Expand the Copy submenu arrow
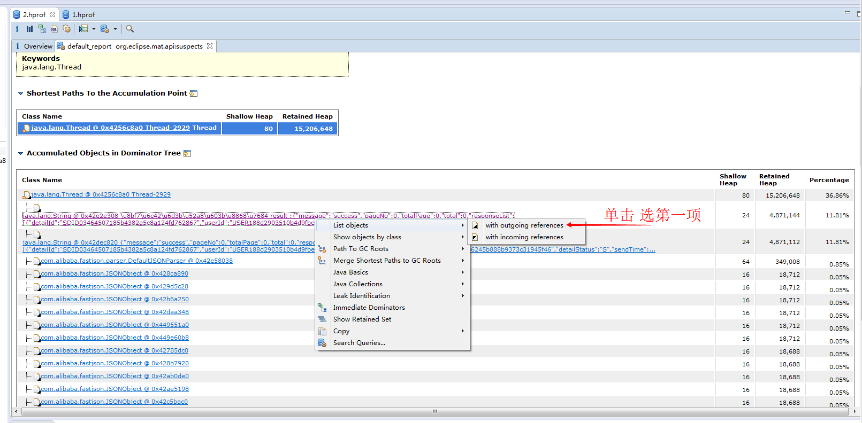This screenshot has width=862, height=423. 463,331
